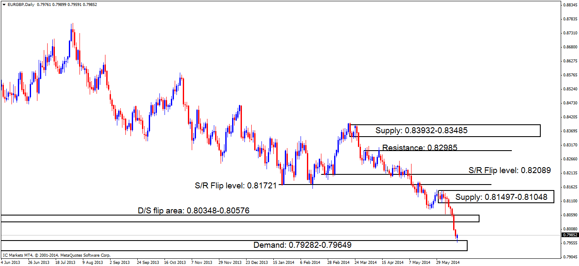The image size is (579, 266).
Task: Click price axis value 0.86275
Action: pos(570,61)
